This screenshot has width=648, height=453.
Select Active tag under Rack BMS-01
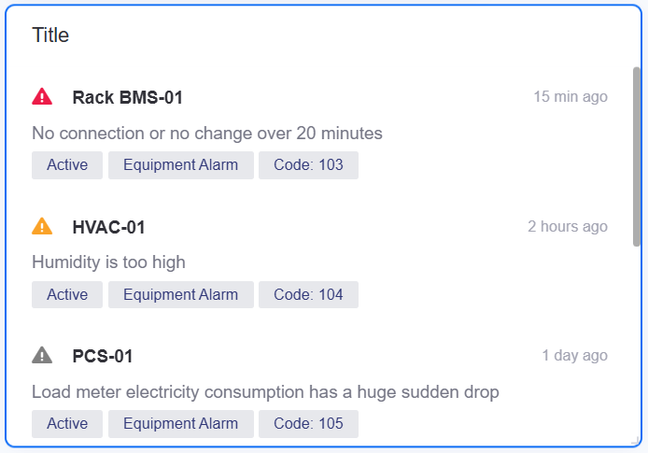point(67,165)
